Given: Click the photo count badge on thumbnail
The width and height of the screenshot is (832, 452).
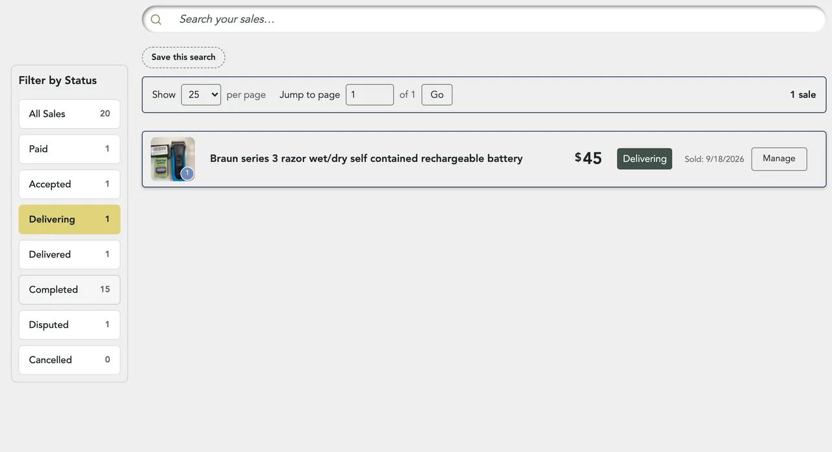Looking at the screenshot, I should [187, 173].
